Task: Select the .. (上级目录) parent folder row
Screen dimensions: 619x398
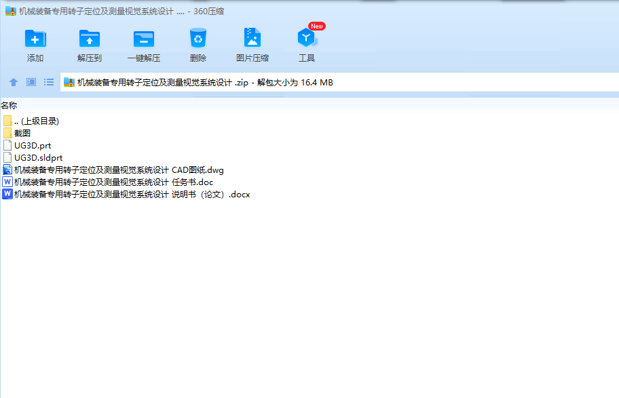Action: pos(31,121)
